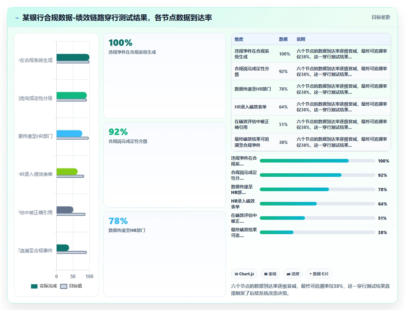Click the slate grey 被正确引用 chart bar
This screenshot has width=405, height=310.
[x=65, y=210]
